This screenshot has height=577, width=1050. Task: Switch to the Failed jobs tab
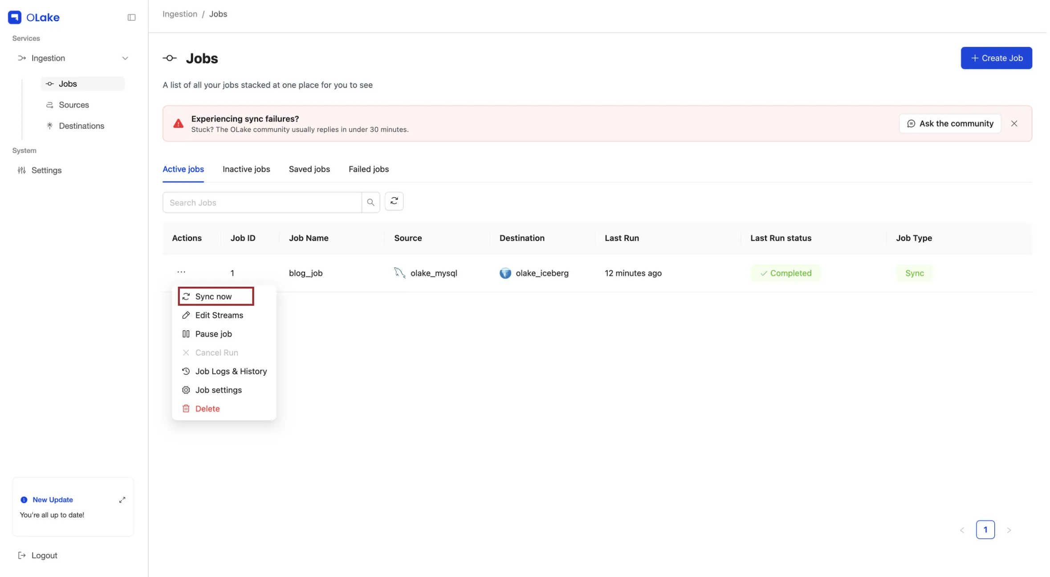(368, 169)
